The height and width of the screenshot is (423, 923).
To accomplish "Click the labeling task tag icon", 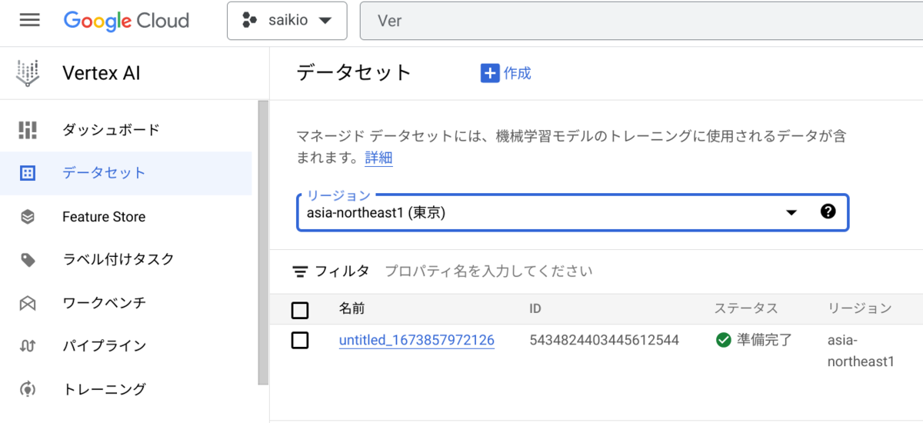I will (x=28, y=260).
